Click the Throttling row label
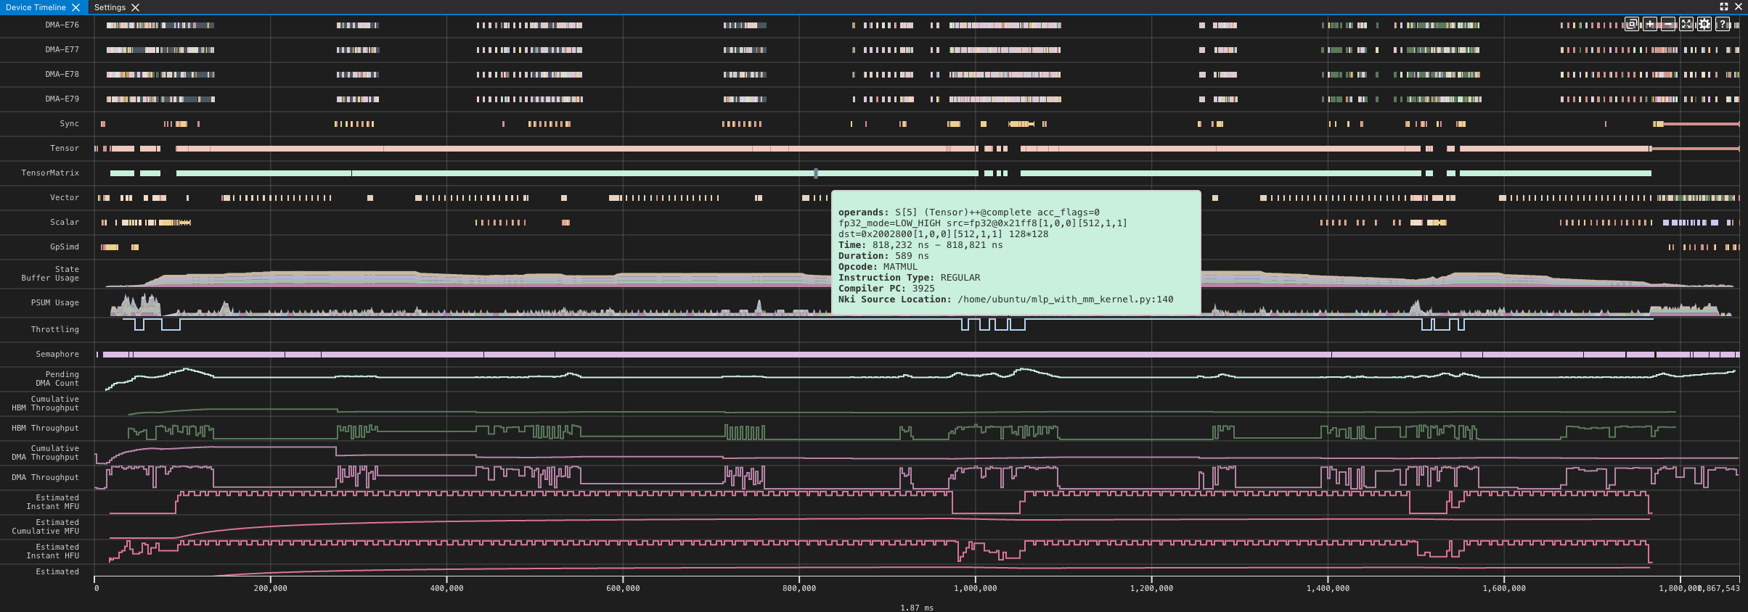This screenshot has width=1748, height=612. tap(55, 329)
